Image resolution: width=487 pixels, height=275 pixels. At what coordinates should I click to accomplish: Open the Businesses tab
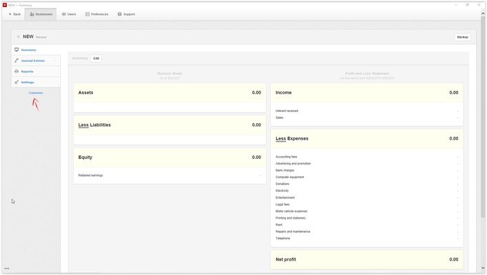point(41,14)
